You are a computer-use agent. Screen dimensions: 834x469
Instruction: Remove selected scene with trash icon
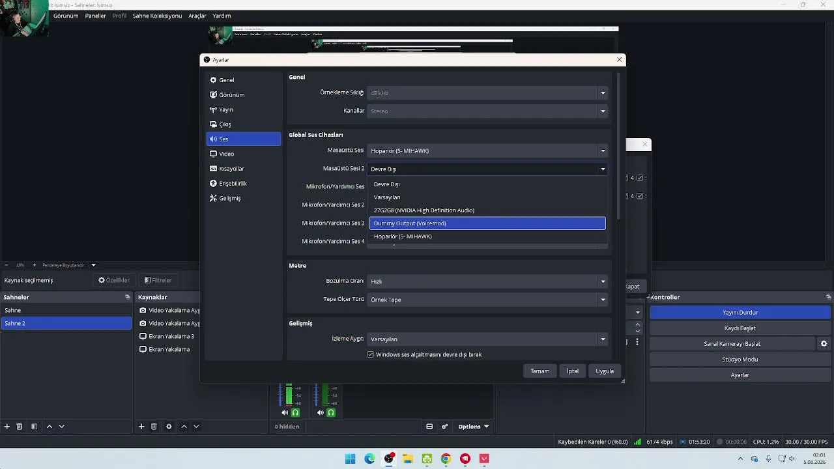pos(20,427)
